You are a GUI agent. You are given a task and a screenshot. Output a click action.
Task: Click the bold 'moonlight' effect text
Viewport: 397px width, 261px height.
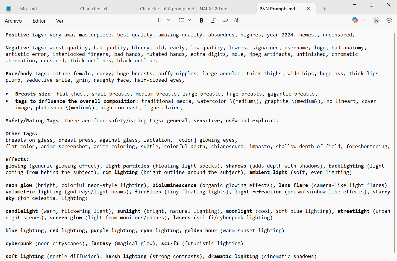[x=239, y=211]
